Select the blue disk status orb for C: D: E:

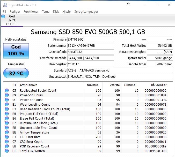pyautogui.click(x=3, y=16)
